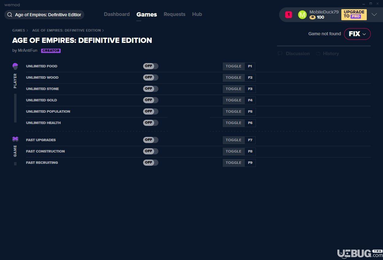The image size is (383, 260).
Task: Click the Fast Recruiting label
Action: 42,163
